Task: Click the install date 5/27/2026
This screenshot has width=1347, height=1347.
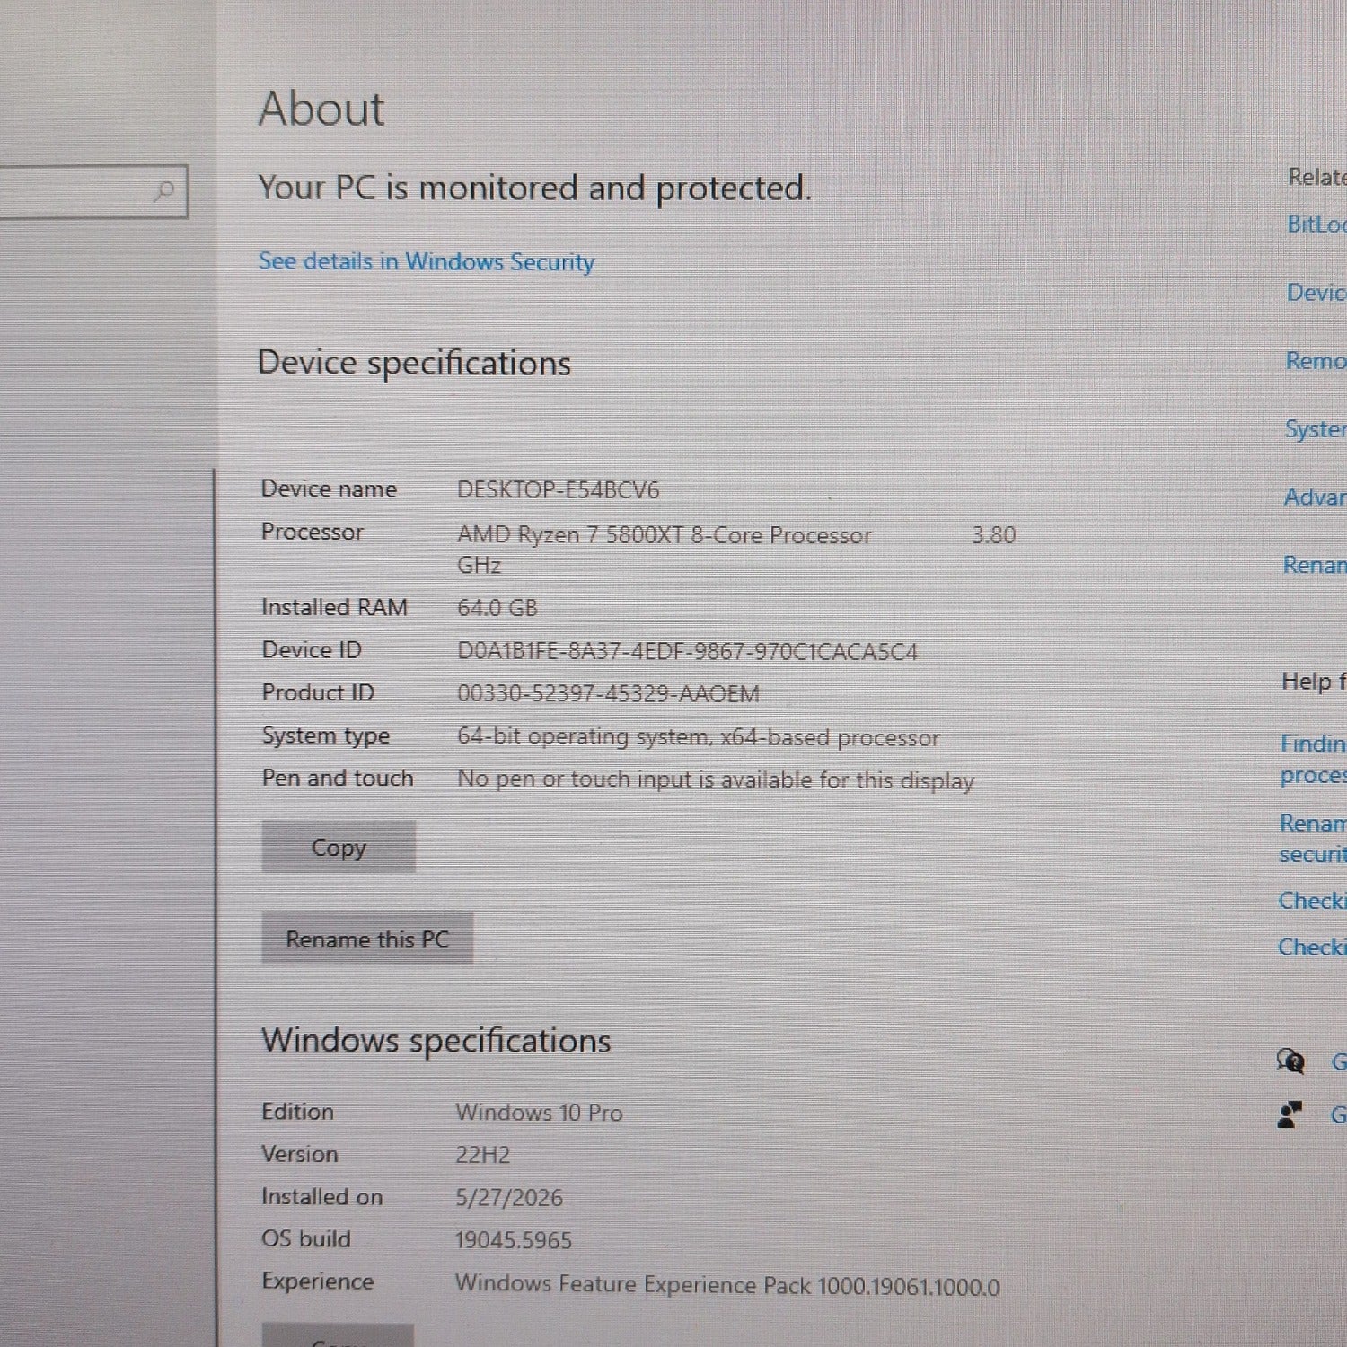Action: tap(509, 1198)
